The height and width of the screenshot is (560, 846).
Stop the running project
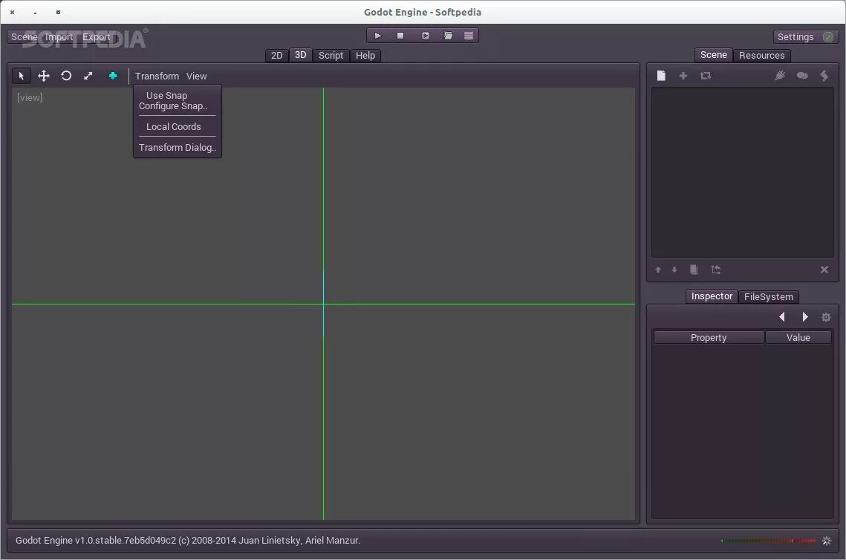click(x=400, y=36)
